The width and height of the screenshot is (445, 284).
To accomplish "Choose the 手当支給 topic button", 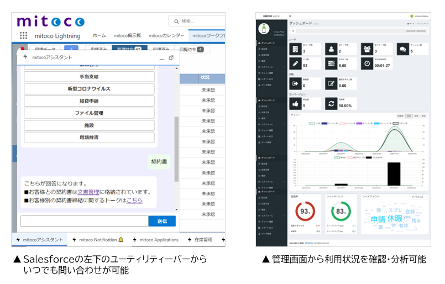I will [89, 77].
